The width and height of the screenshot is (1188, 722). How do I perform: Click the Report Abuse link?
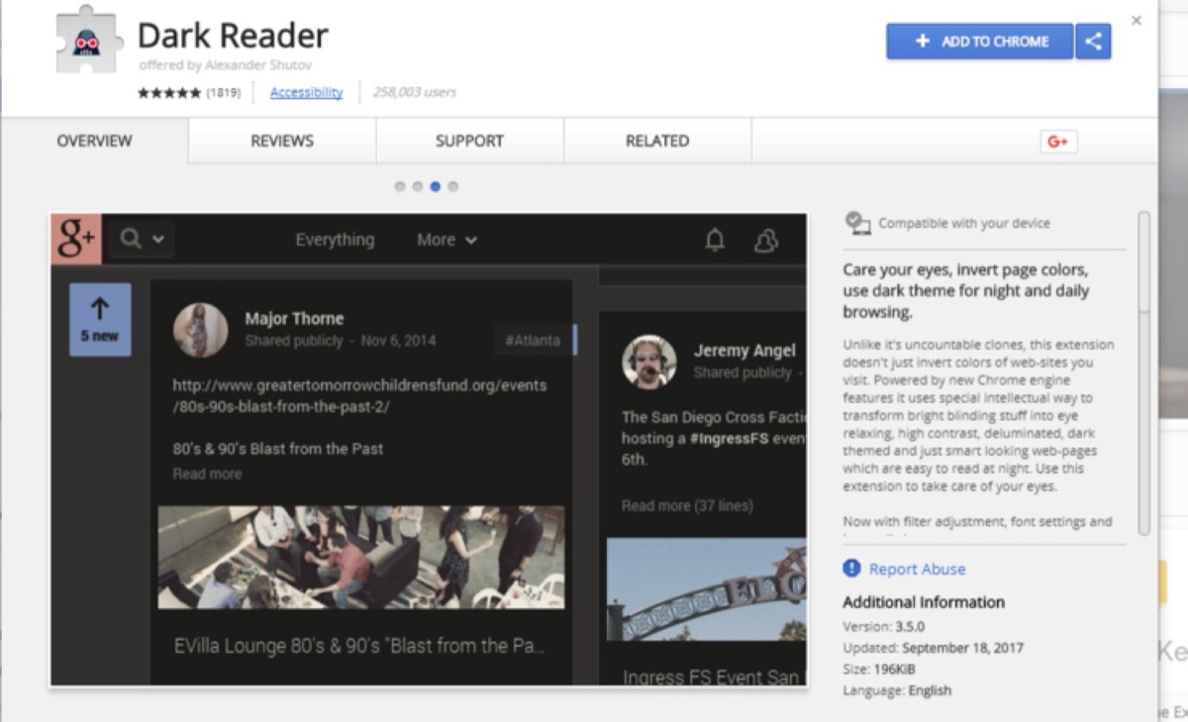coord(917,569)
